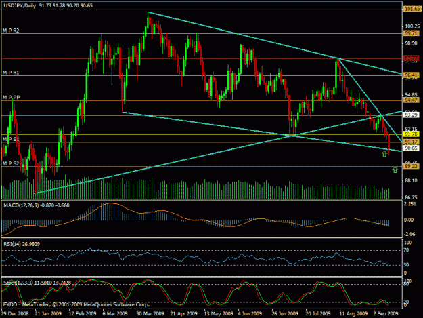Click the M P S2 pivot label

click(x=11, y=163)
